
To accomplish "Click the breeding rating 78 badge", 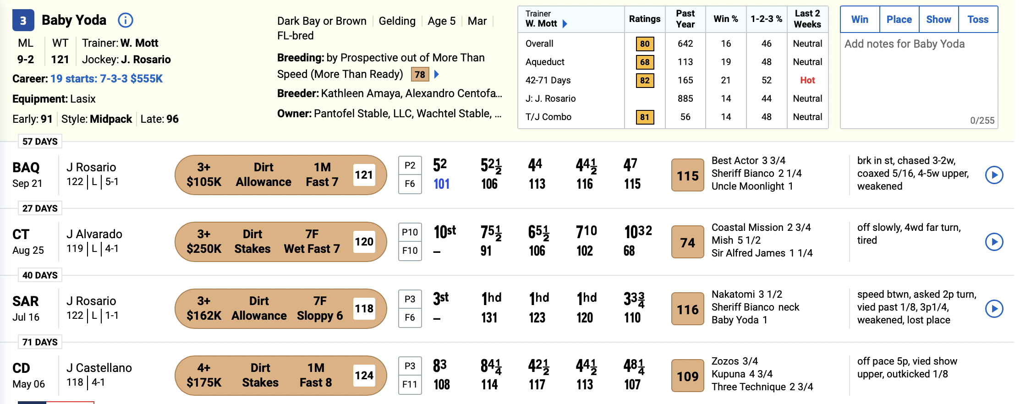I will tap(420, 75).
